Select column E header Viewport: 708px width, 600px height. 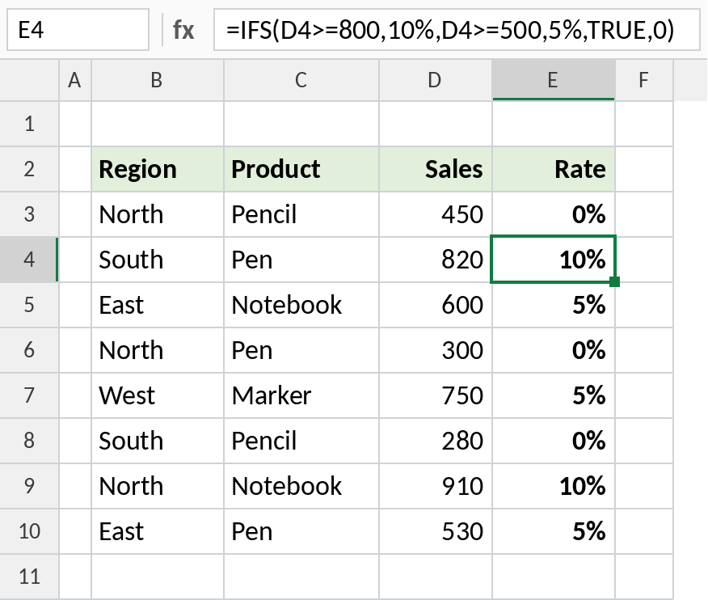click(553, 80)
